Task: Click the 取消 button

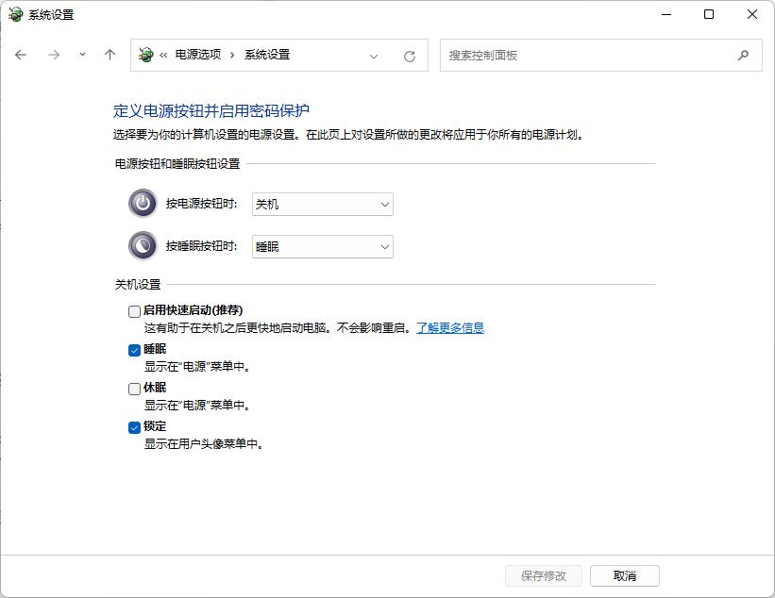Action: point(625,575)
